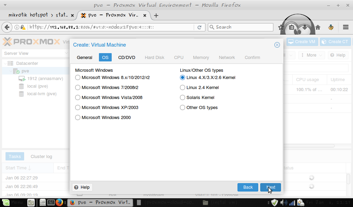Switch to mikrotik hotspot browser tab
Screen dimensions: 353x207
click(x=38, y=15)
